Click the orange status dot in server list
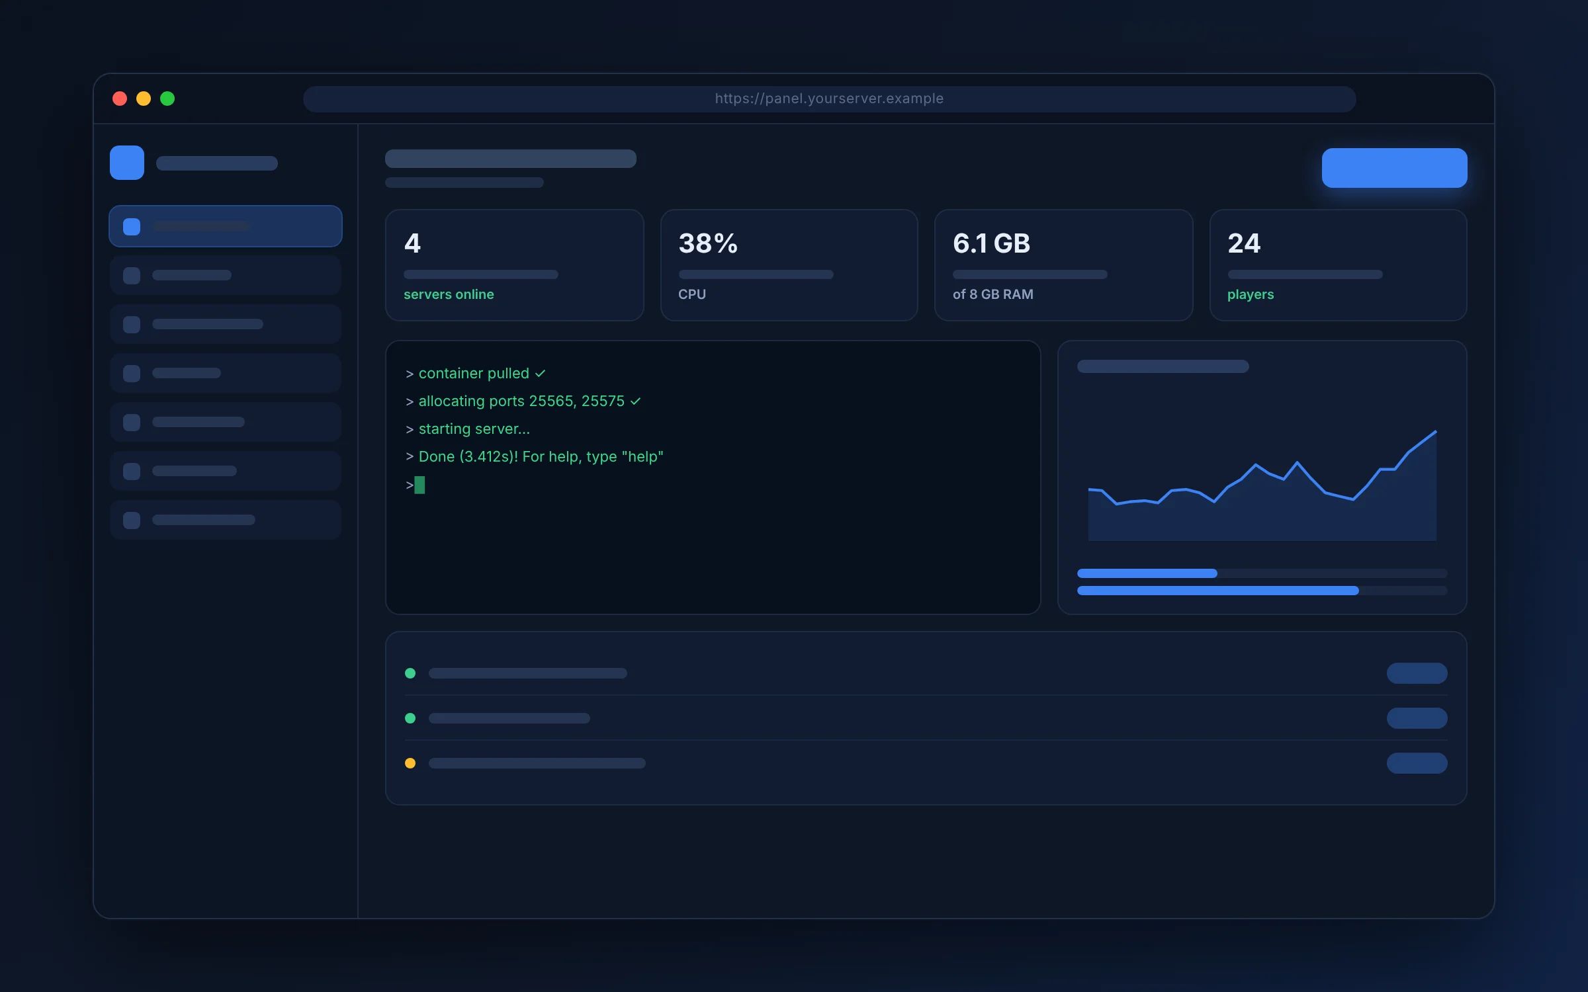The height and width of the screenshot is (992, 1588). tap(410, 763)
